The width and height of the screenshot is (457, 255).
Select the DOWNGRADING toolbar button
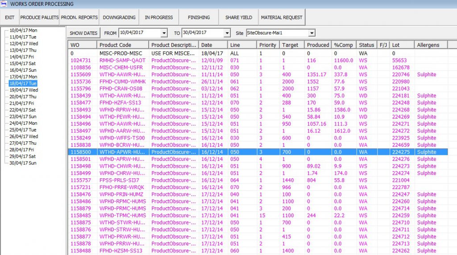119,17
